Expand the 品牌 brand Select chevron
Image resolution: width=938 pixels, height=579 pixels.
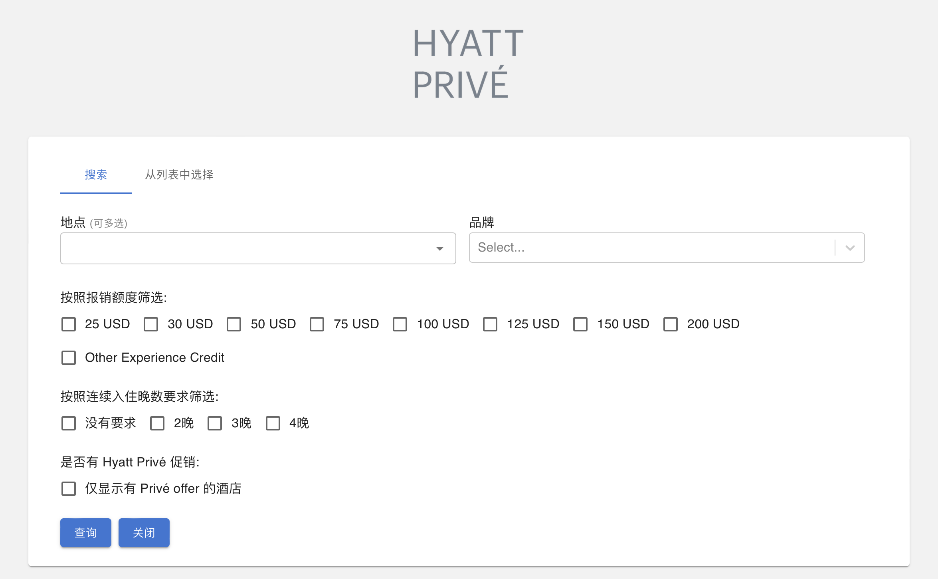click(x=850, y=248)
